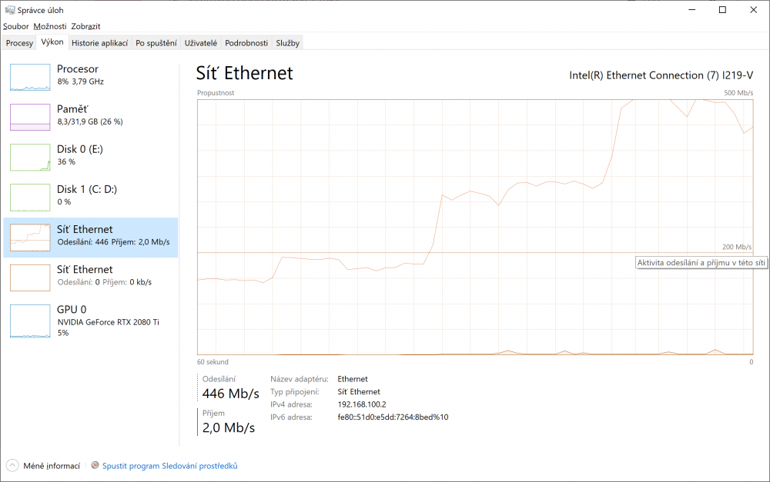Click the Task Manager icon in the title bar
This screenshot has height=482, width=770.
coord(10,10)
